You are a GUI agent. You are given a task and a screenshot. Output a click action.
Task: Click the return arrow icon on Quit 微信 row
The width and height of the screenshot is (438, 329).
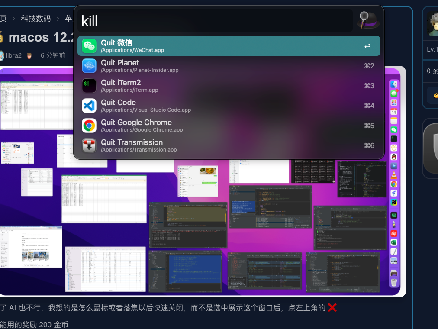pyautogui.click(x=367, y=46)
